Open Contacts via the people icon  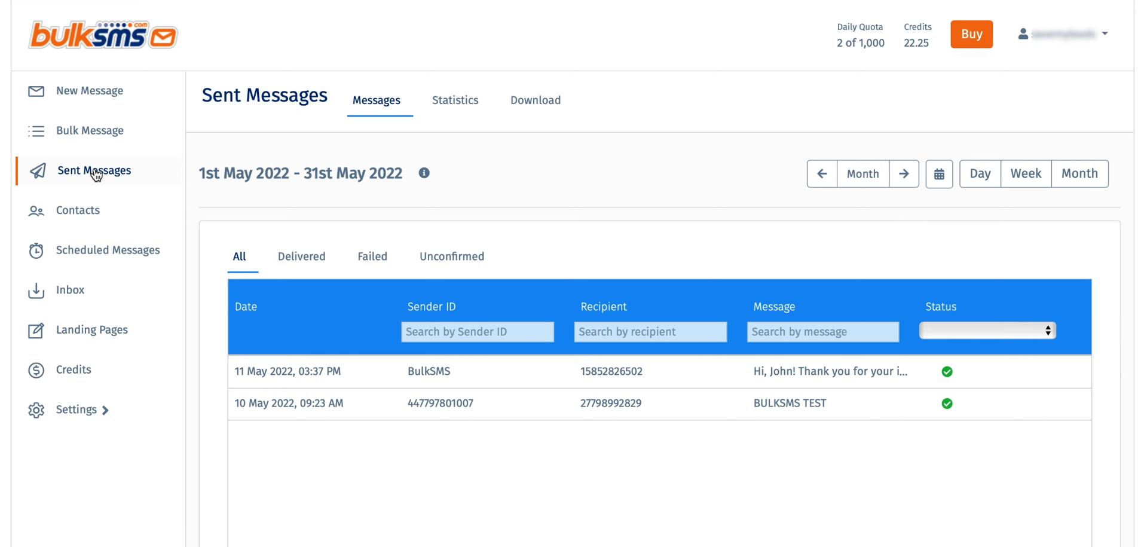pyautogui.click(x=36, y=210)
